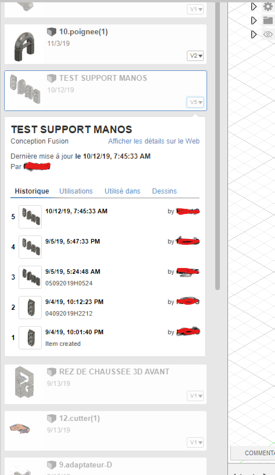Click the 04092019H2212 version description
The image size is (275, 475).
tap(69, 313)
